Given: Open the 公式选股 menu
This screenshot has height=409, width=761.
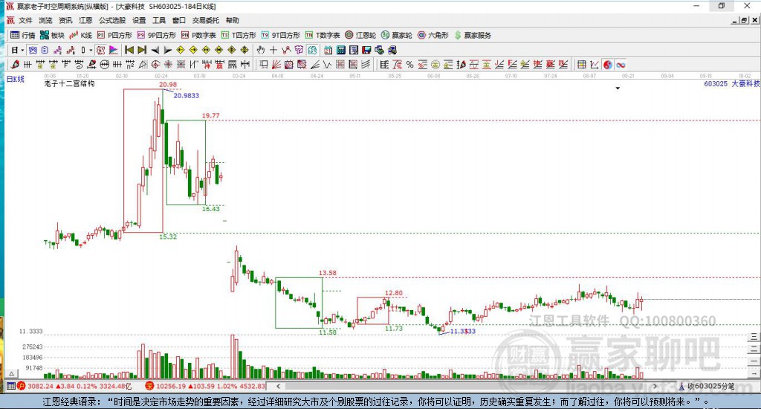Looking at the screenshot, I should (x=112, y=20).
